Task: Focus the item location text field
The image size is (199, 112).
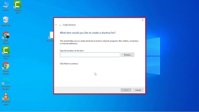Action: click(90, 55)
